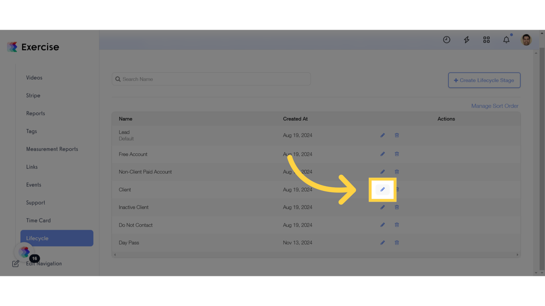Click the Edit Navigation pencil icon
The image size is (545, 306).
pyautogui.click(x=16, y=263)
